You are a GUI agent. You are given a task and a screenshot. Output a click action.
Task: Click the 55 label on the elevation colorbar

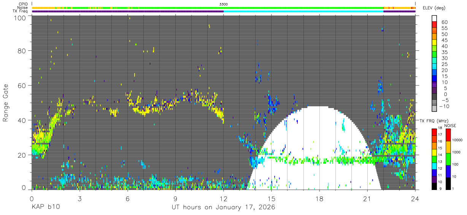coord(445,28)
